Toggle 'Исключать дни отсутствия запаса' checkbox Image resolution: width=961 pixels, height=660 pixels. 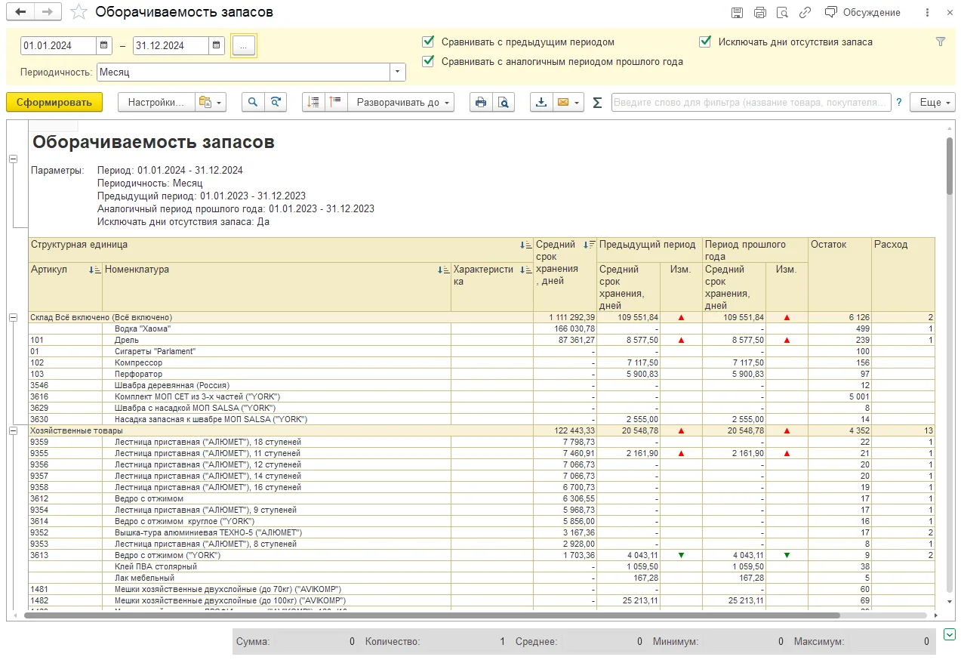point(705,42)
